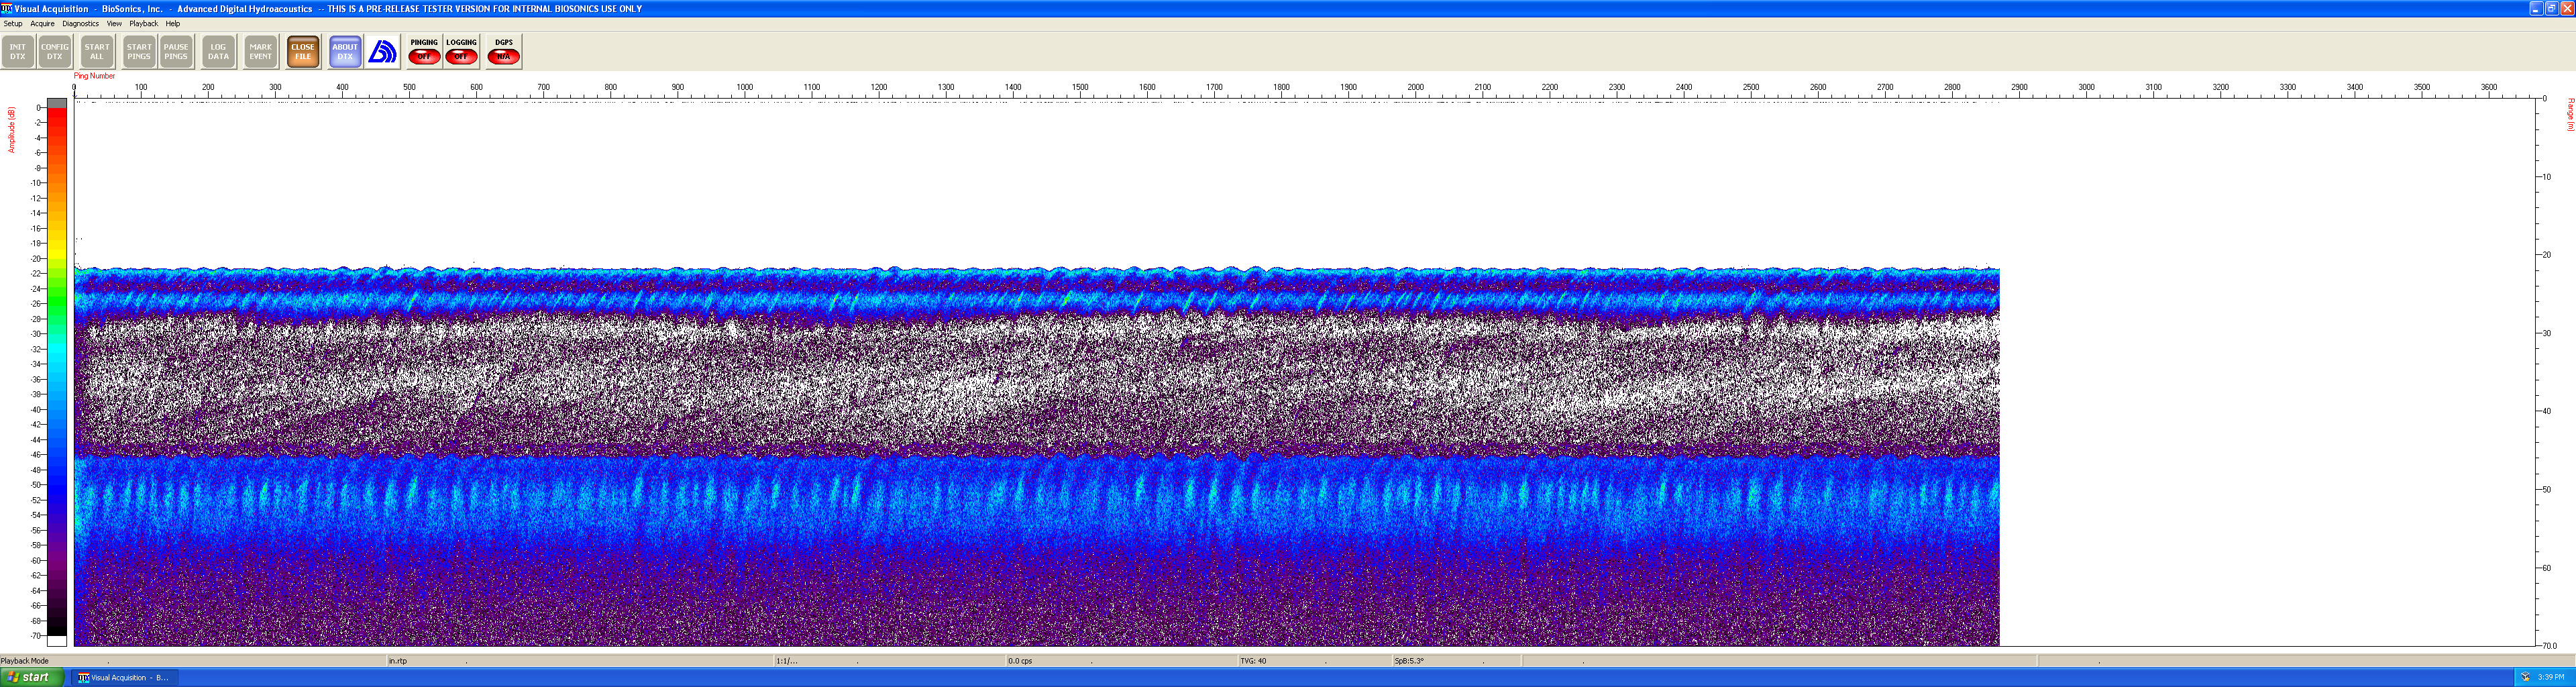The image size is (2576, 687).
Task: Click the system tray clock
Action: (2551, 677)
